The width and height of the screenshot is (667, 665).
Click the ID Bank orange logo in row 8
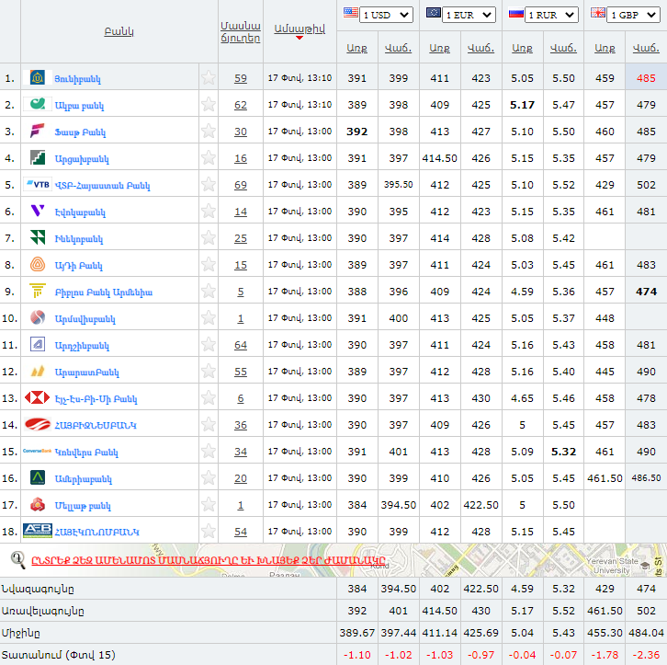(38, 264)
